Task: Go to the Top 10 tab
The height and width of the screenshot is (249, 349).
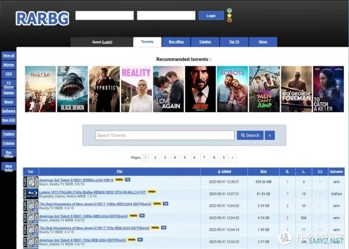Action: click(x=234, y=42)
